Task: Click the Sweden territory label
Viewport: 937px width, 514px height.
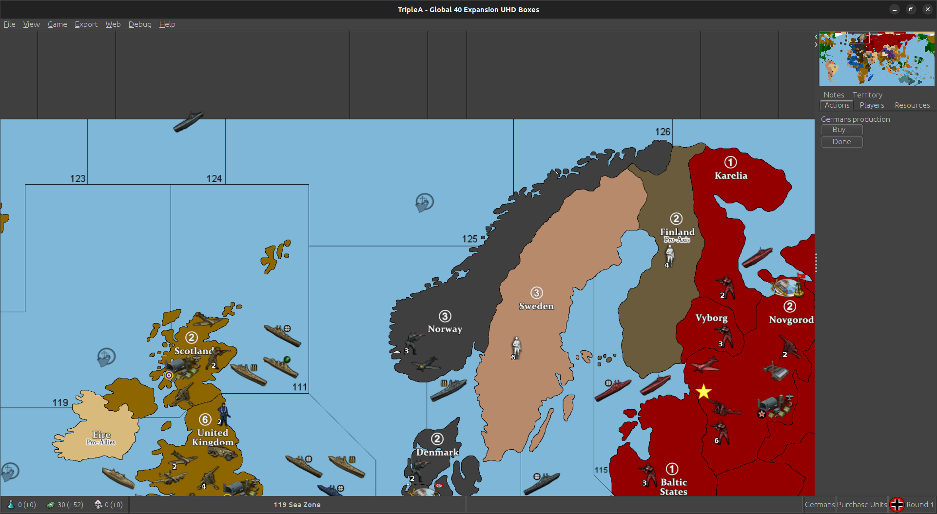Action: (x=536, y=306)
